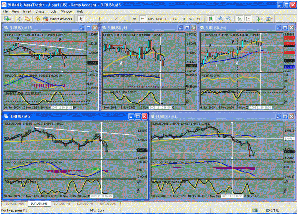Switch to the W1 timeframe button
This screenshot has height=214, width=298.
pyautogui.click(x=191, y=19)
